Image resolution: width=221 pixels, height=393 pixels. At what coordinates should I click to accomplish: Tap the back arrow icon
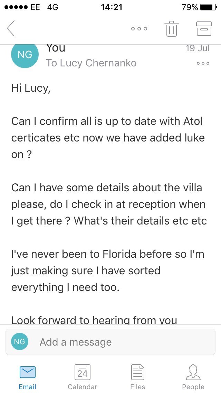click(11, 28)
